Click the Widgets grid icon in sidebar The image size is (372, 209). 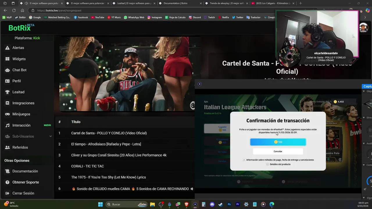pos(7,59)
